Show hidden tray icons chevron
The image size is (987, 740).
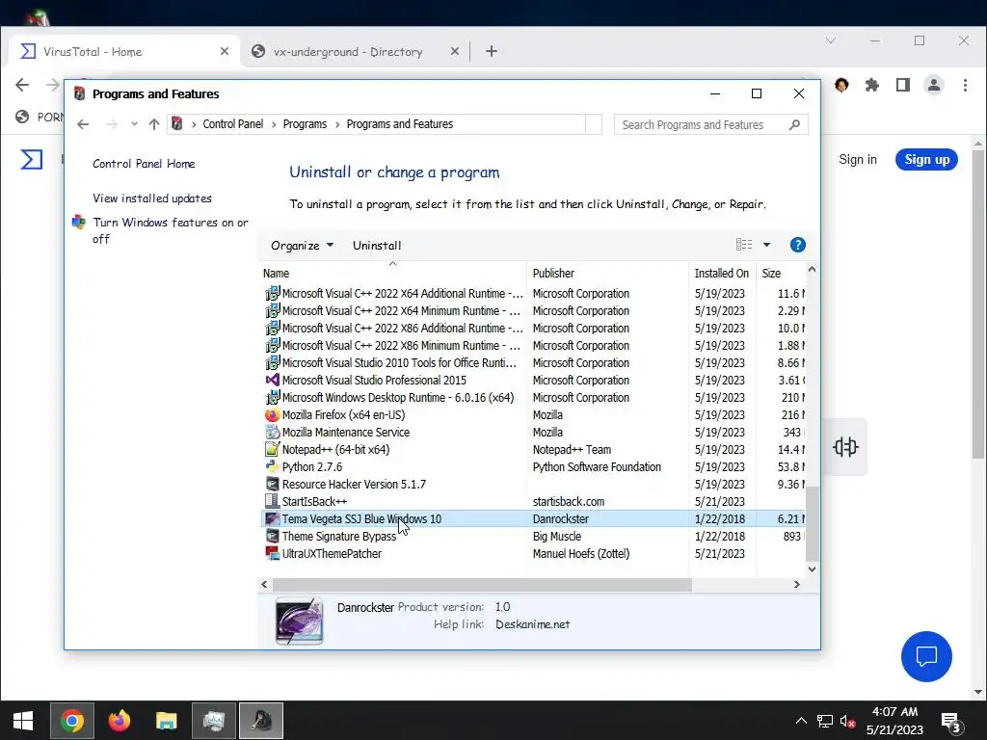[801, 721]
